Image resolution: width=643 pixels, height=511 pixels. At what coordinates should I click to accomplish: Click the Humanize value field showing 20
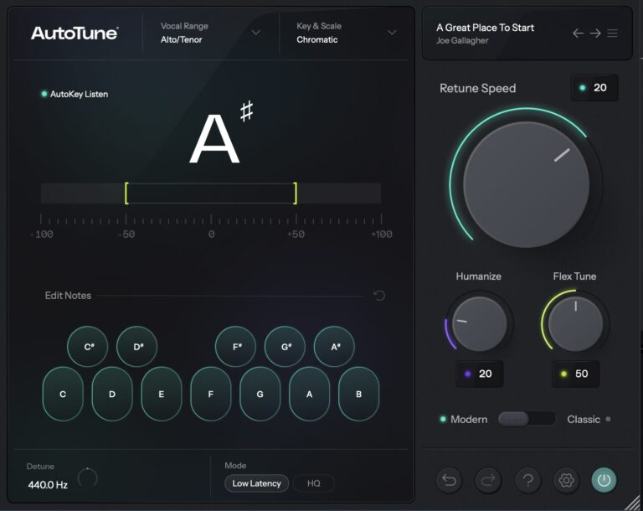tap(480, 374)
